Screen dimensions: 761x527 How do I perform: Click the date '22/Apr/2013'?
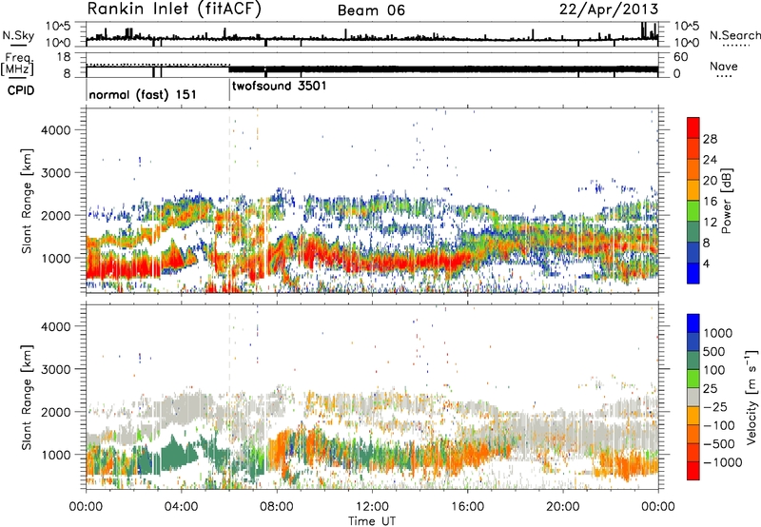(609, 10)
